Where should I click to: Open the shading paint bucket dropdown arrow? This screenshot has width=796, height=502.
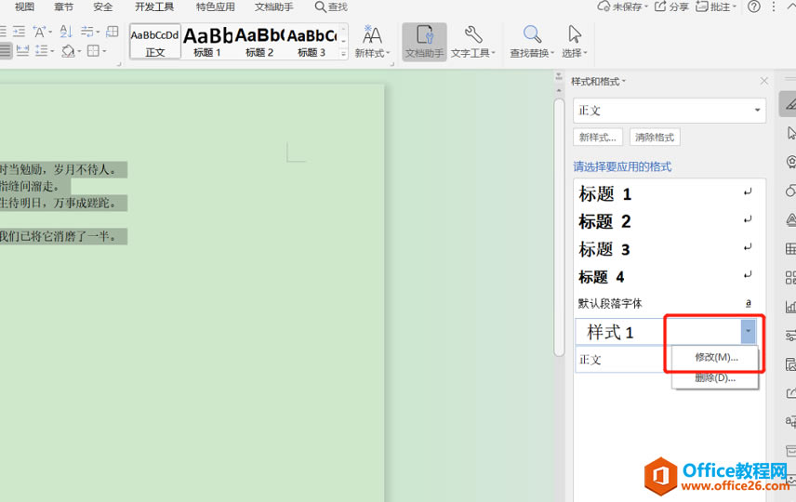[x=79, y=51]
